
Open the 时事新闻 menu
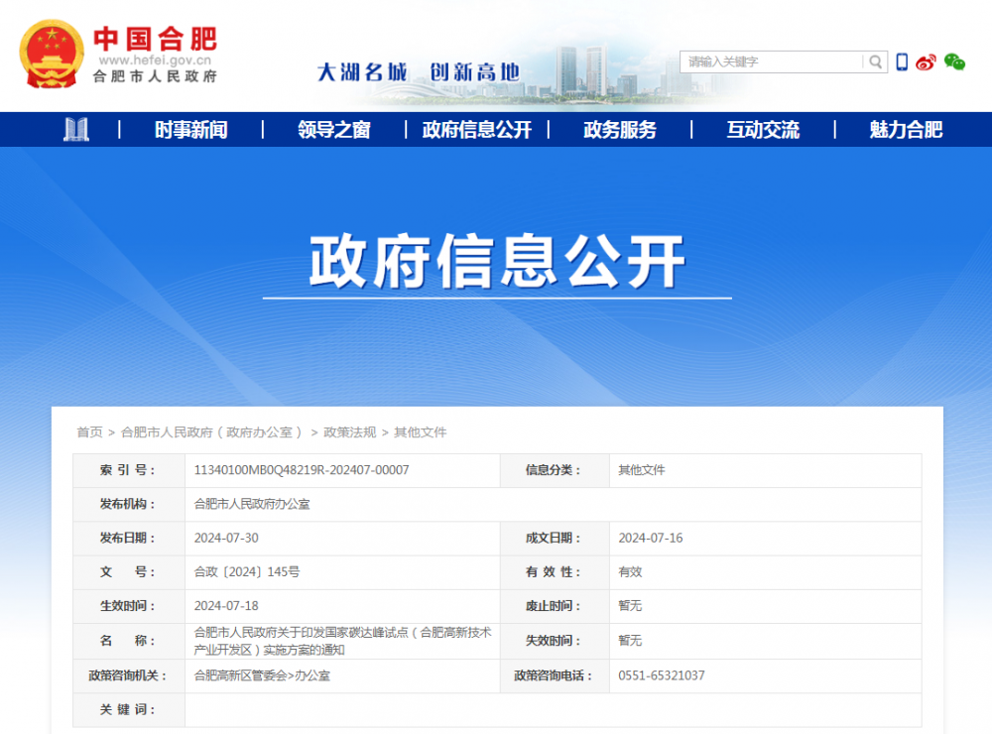[190, 130]
